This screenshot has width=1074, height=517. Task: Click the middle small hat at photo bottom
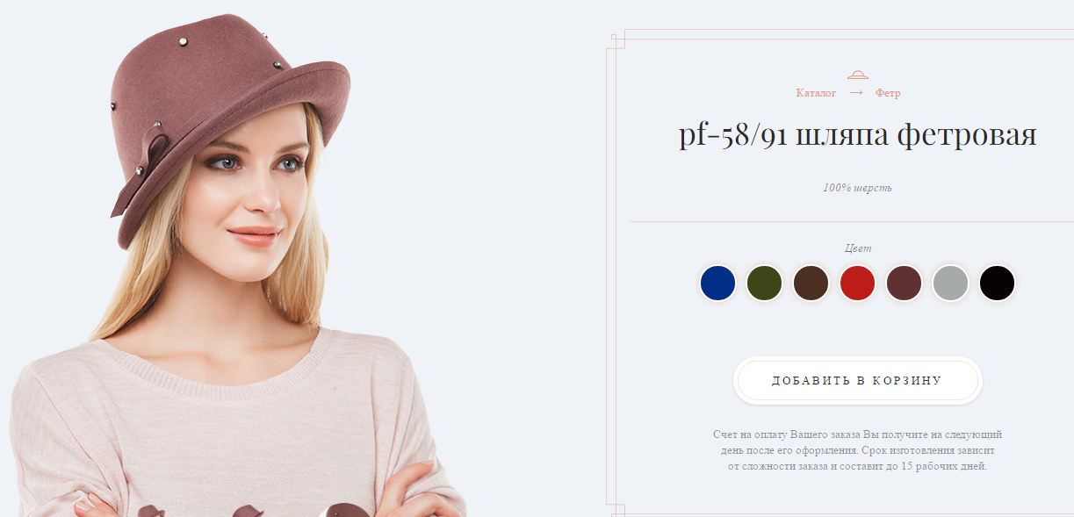[250, 510]
